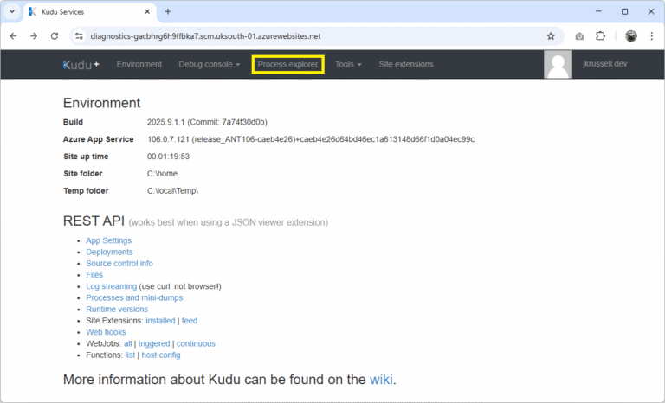
Task: Open Site extensions in the navbar
Action: point(406,64)
